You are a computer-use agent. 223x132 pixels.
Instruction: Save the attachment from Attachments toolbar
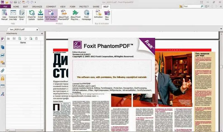point(14,39)
